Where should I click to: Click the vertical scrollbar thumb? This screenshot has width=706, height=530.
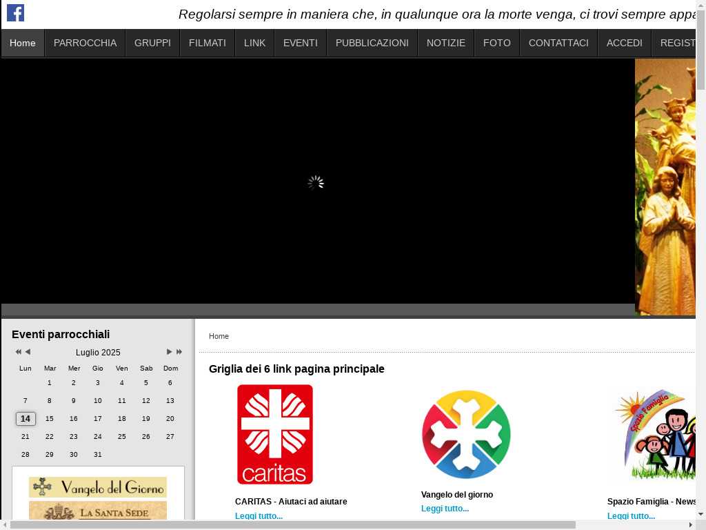700,50
